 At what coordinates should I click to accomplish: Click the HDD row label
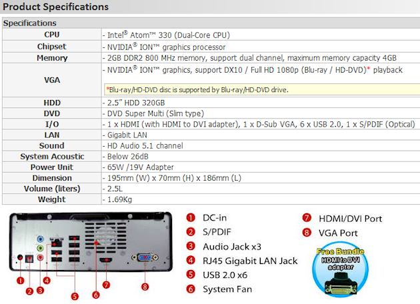[x=52, y=103]
